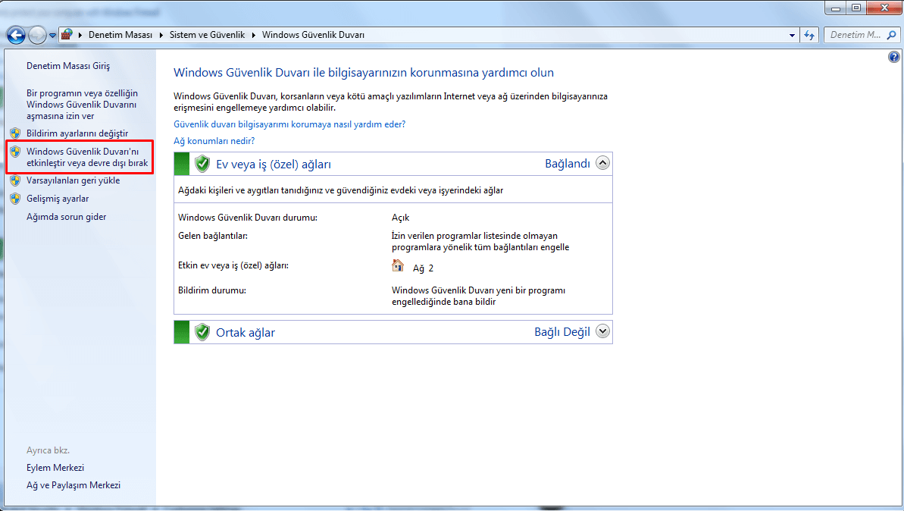The width and height of the screenshot is (904, 511).
Task: Select Sistem ve Güvenlik breadcrumb item
Action: pyautogui.click(x=206, y=35)
